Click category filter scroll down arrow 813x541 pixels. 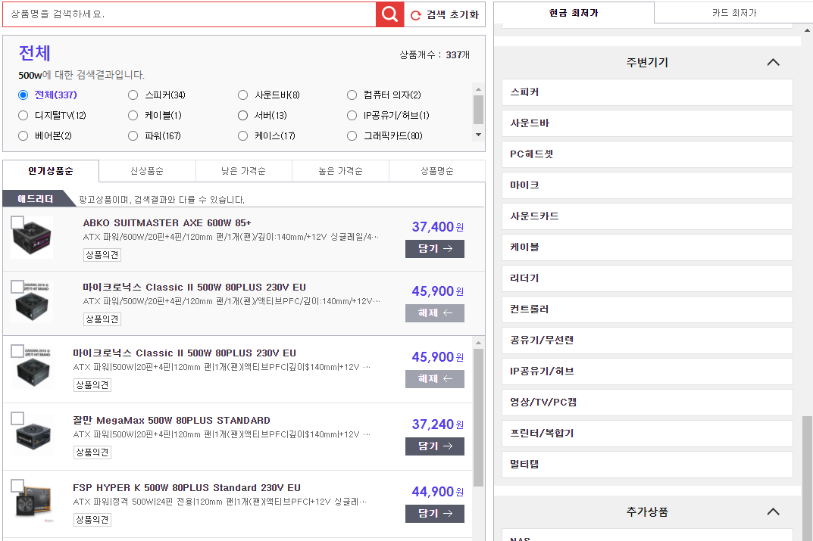pyautogui.click(x=478, y=135)
